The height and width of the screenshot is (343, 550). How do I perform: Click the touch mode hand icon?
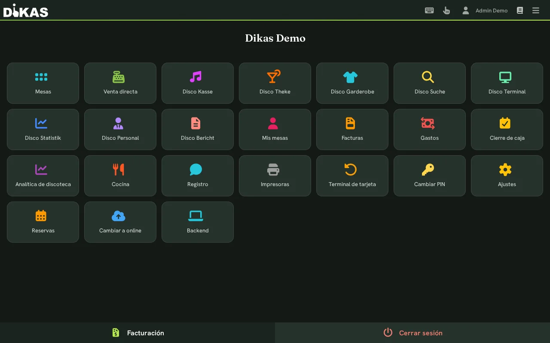[446, 10]
